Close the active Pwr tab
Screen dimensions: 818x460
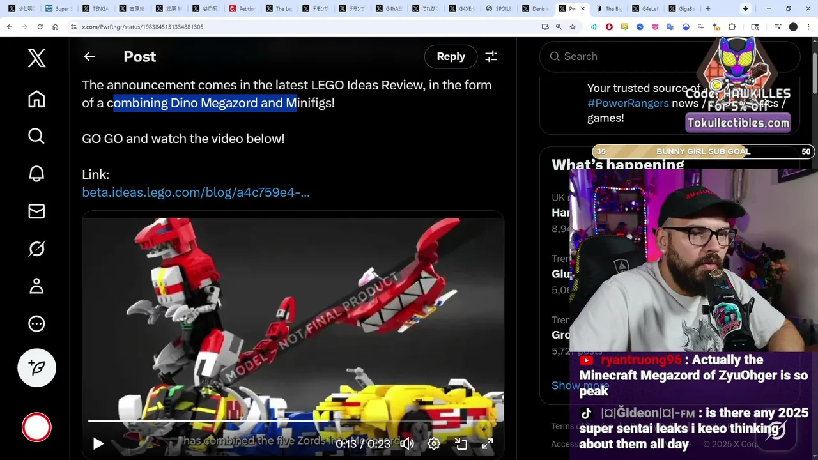(x=582, y=9)
